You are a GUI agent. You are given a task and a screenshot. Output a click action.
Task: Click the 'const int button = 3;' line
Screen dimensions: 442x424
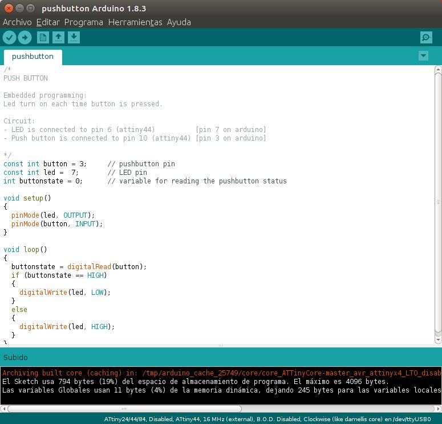click(45, 164)
